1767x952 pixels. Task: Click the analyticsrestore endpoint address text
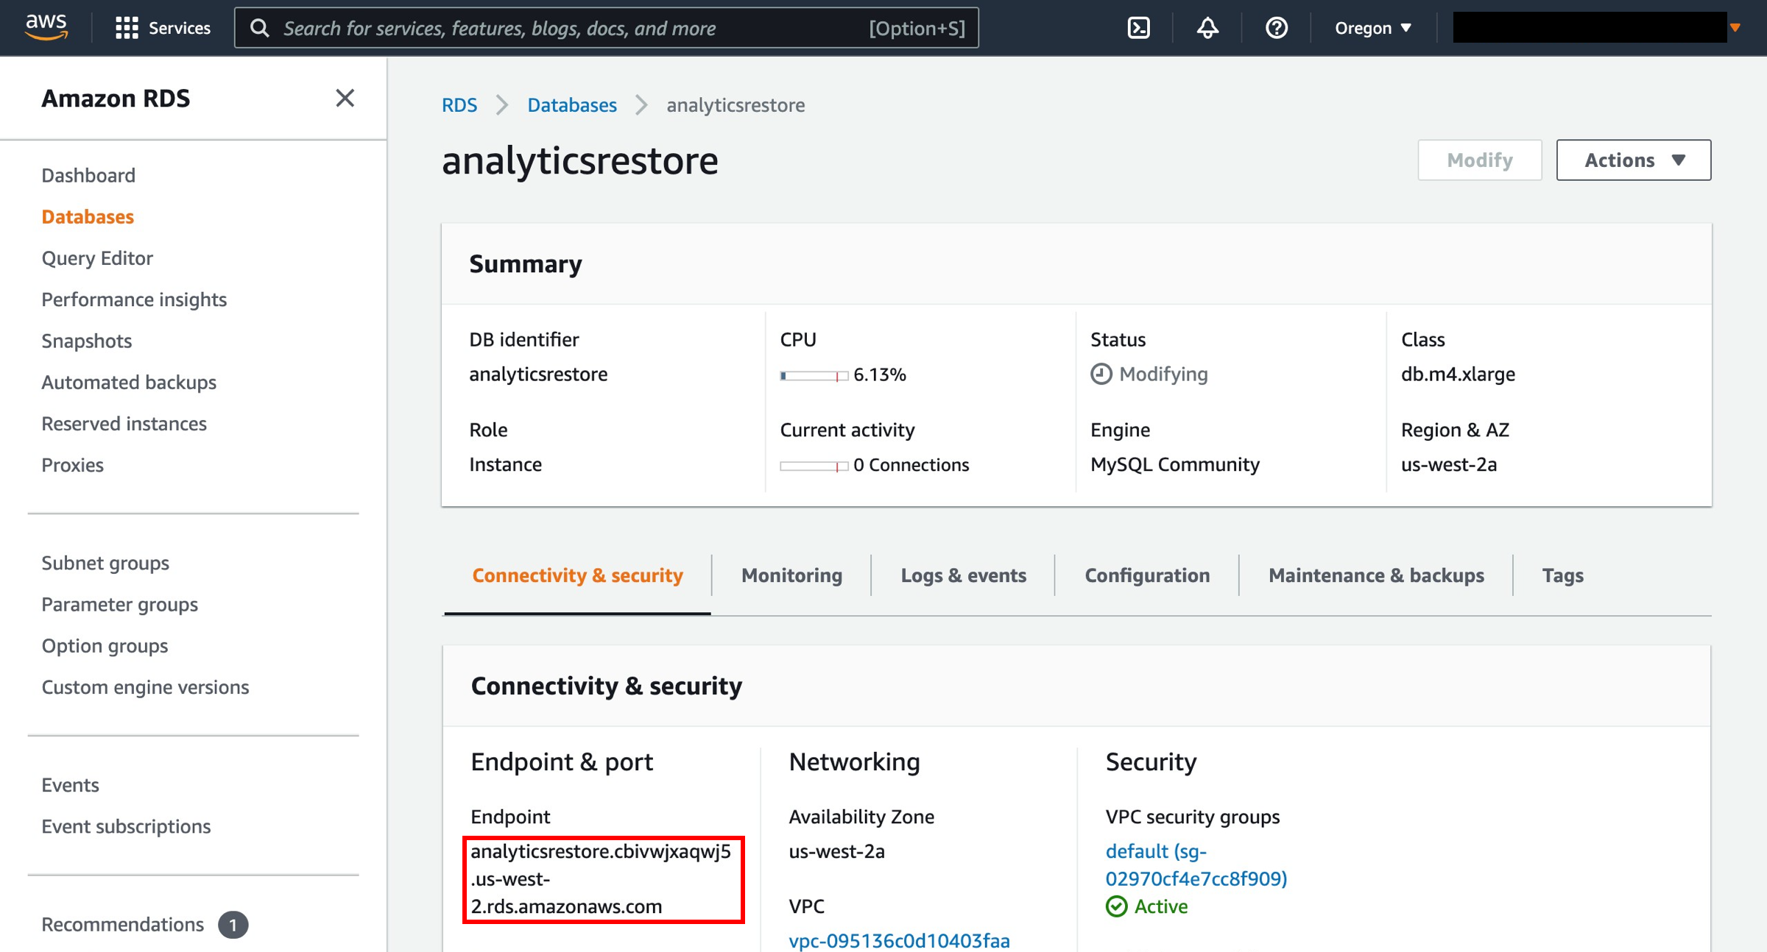(601, 878)
